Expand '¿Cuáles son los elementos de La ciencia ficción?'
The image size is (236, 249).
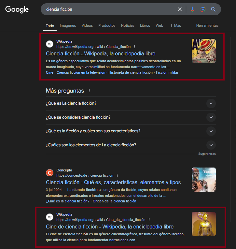coord(131,145)
